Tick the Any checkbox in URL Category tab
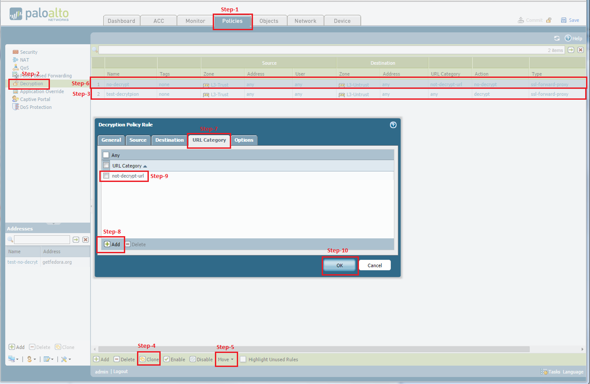 (106, 155)
